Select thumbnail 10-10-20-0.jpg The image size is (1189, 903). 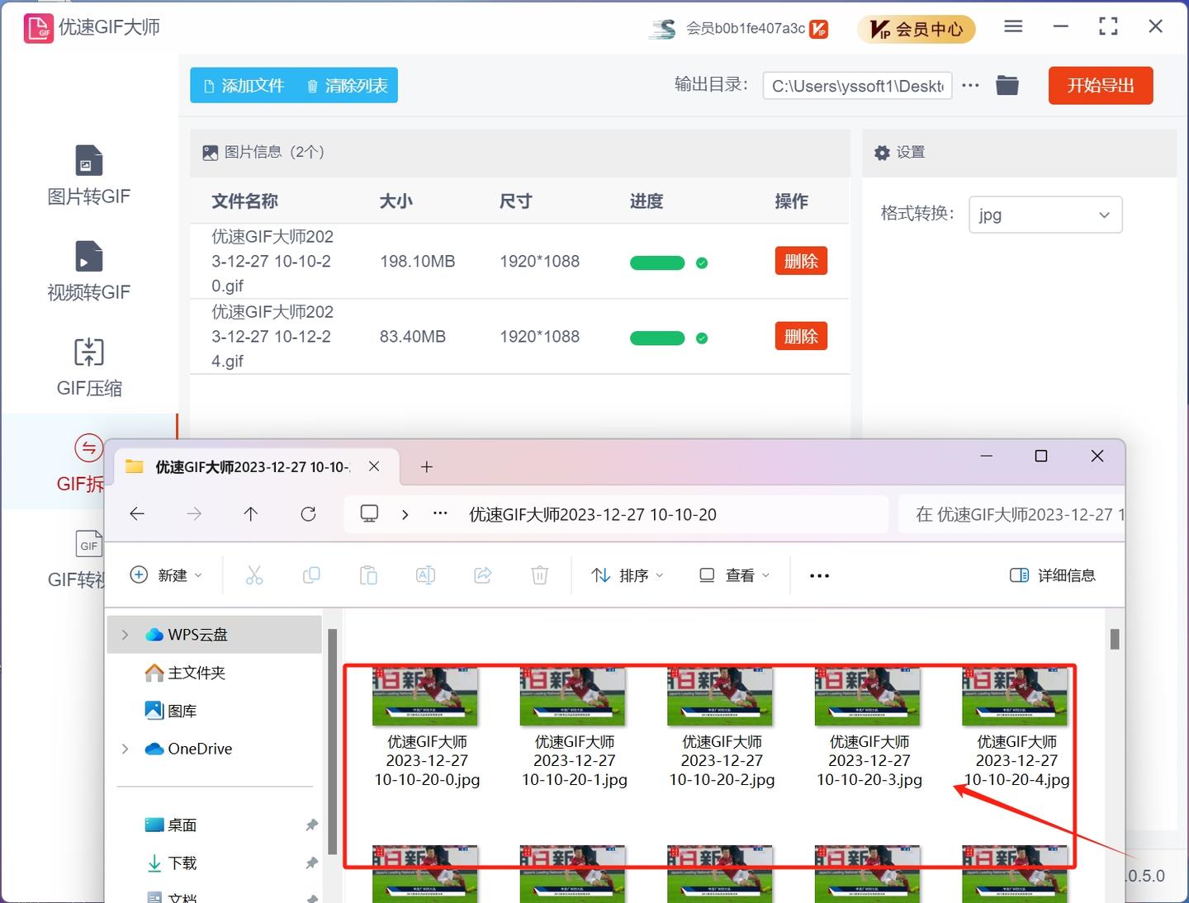426,697
